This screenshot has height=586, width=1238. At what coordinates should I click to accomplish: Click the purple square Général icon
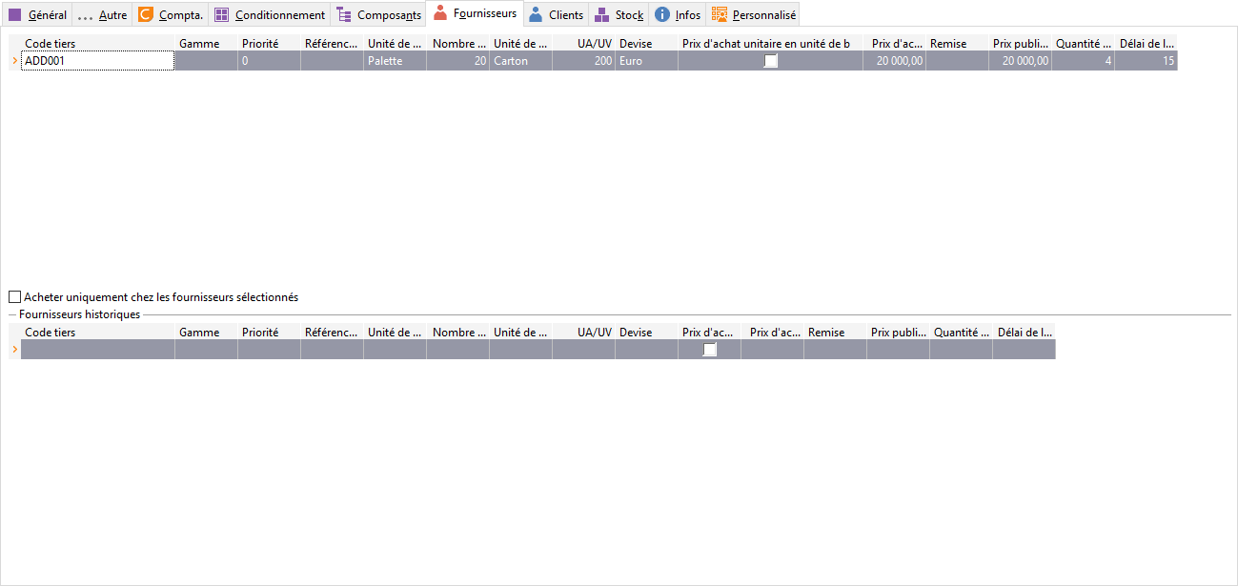[14, 14]
